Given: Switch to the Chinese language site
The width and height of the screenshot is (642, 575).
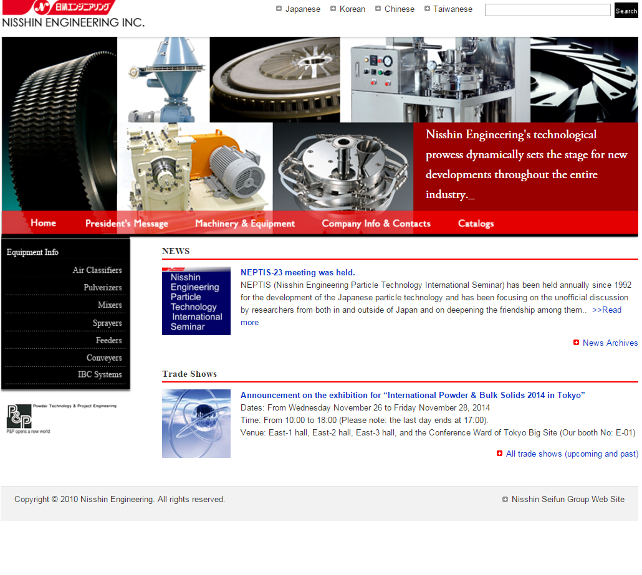Looking at the screenshot, I should (399, 9).
